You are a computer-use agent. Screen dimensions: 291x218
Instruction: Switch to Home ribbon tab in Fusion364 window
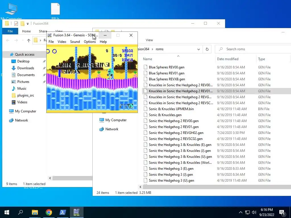tap(26, 31)
